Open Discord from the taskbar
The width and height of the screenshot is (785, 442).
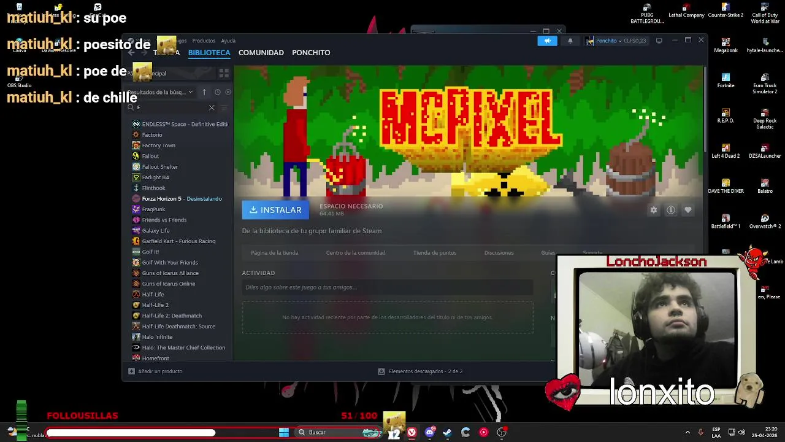pyautogui.click(x=429, y=432)
